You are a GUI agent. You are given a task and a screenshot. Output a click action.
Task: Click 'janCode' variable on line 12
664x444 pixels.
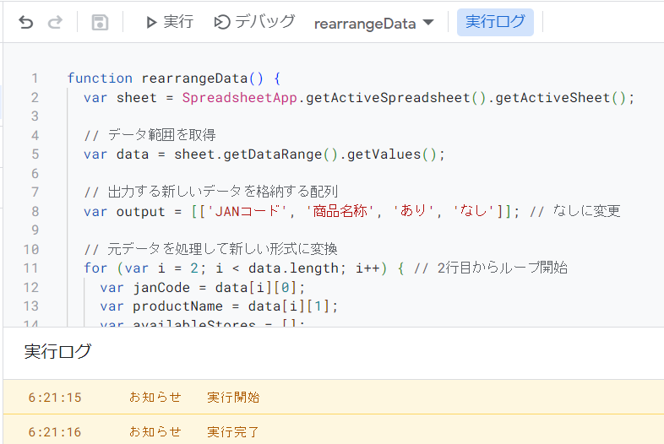click(161, 287)
